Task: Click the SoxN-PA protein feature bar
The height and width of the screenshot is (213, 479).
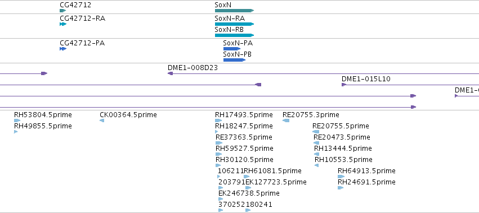Action: pos(232,49)
